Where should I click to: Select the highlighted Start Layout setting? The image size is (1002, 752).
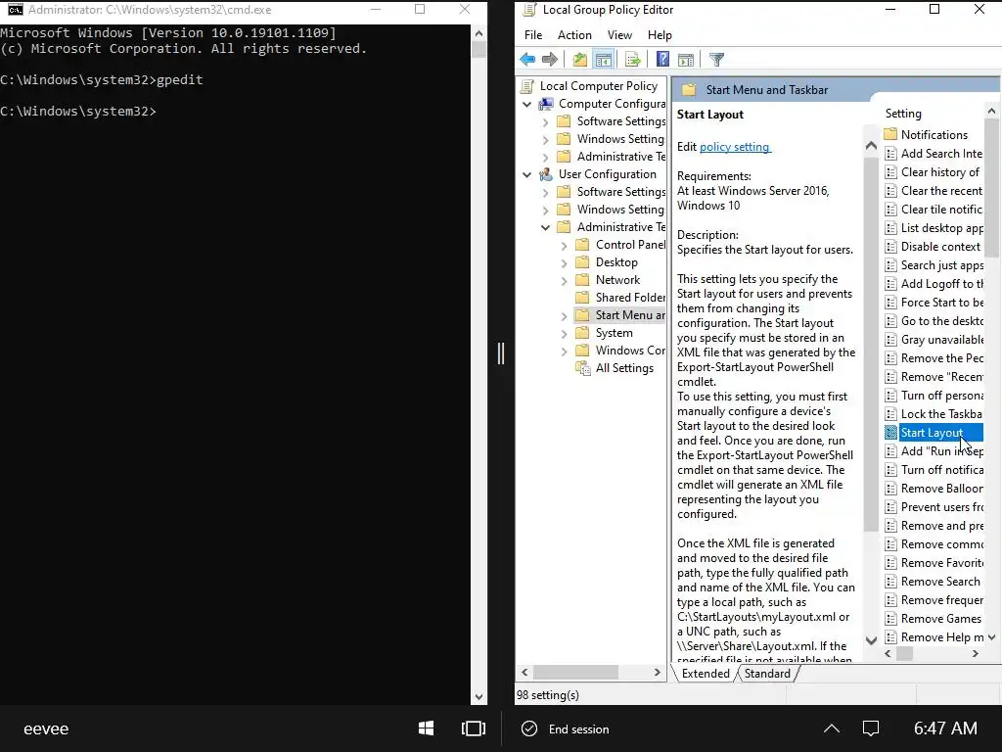[x=934, y=432]
